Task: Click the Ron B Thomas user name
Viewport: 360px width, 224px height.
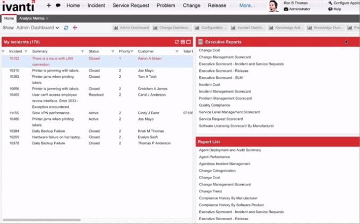Action: [x=295, y=3]
